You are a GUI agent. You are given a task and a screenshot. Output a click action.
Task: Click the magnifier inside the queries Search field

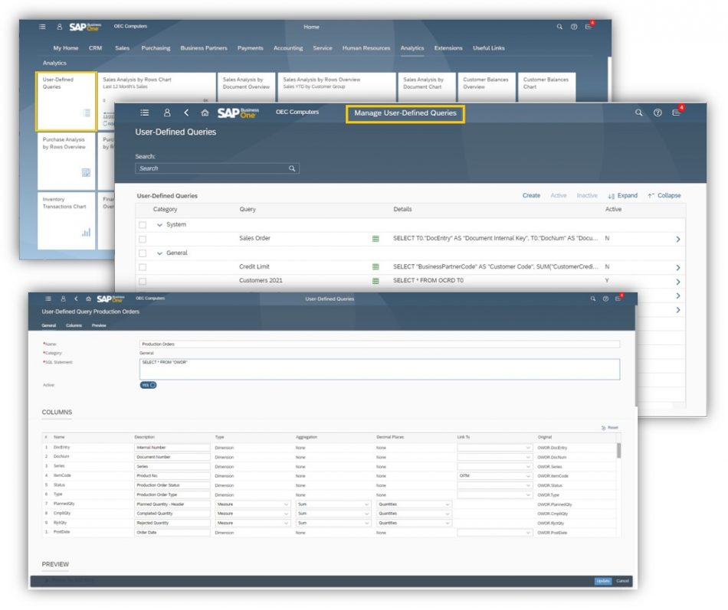292,168
